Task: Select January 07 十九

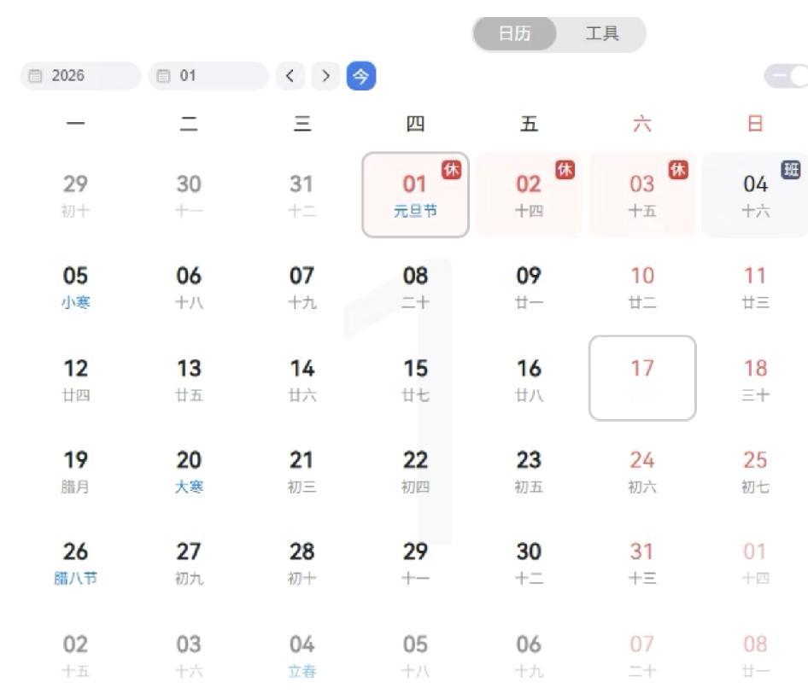Action: [x=302, y=287]
